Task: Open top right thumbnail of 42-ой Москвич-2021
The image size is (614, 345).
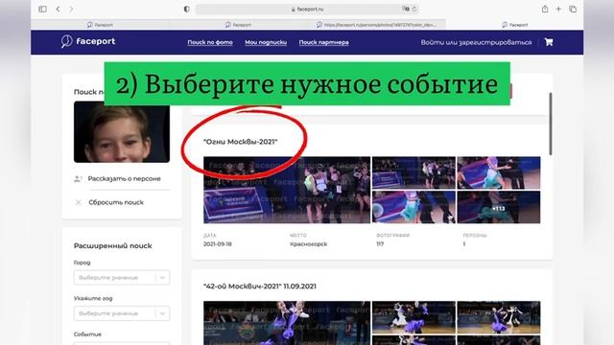Action: [x=499, y=317]
